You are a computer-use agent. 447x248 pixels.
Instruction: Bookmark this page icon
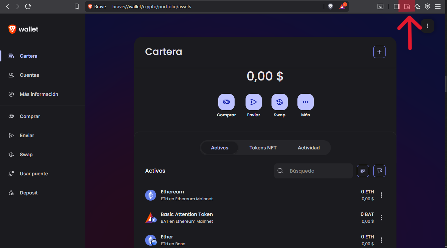click(77, 6)
